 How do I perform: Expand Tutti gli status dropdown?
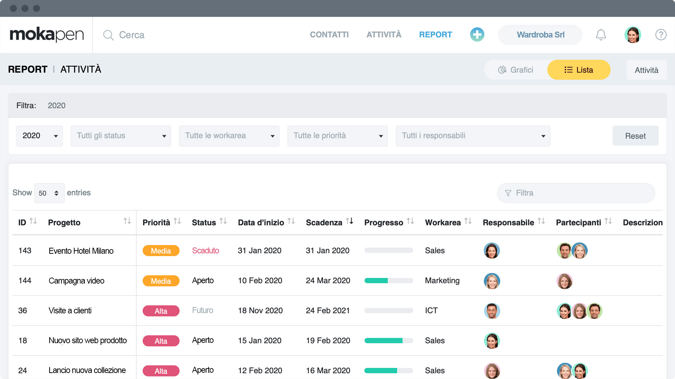(x=121, y=136)
